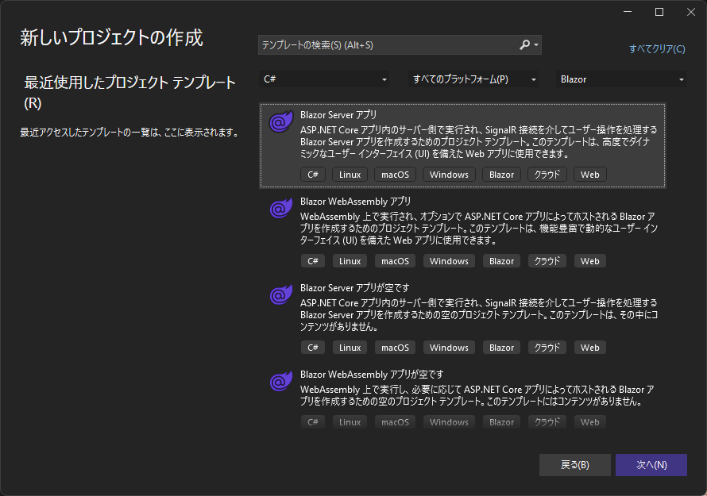Click クラウド tag under Blazor WebAssembly アプリ
This screenshot has height=496, width=707.
tap(547, 261)
